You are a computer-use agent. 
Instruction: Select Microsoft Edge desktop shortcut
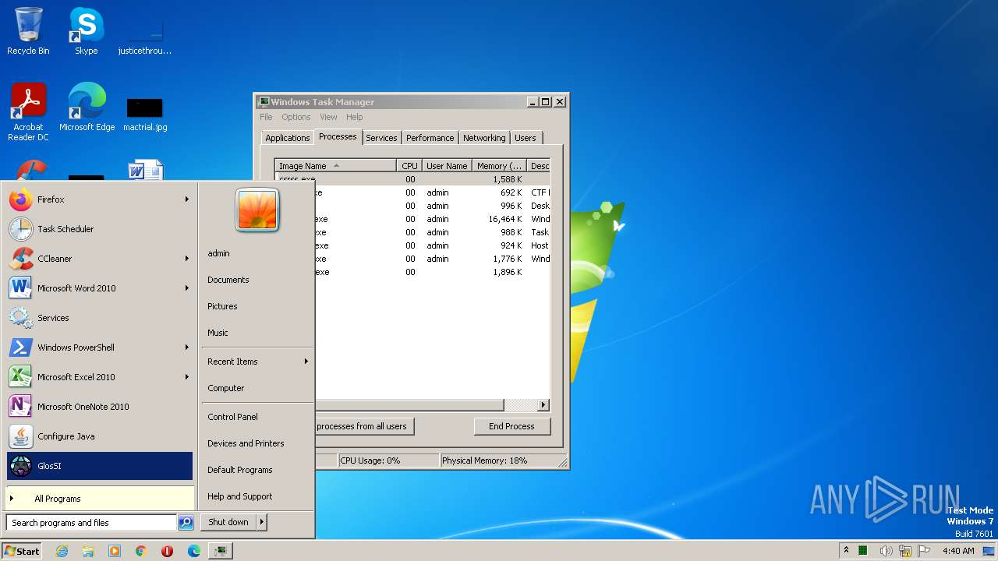(x=87, y=108)
